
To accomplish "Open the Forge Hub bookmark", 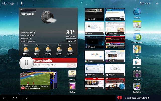I will 94,14.
